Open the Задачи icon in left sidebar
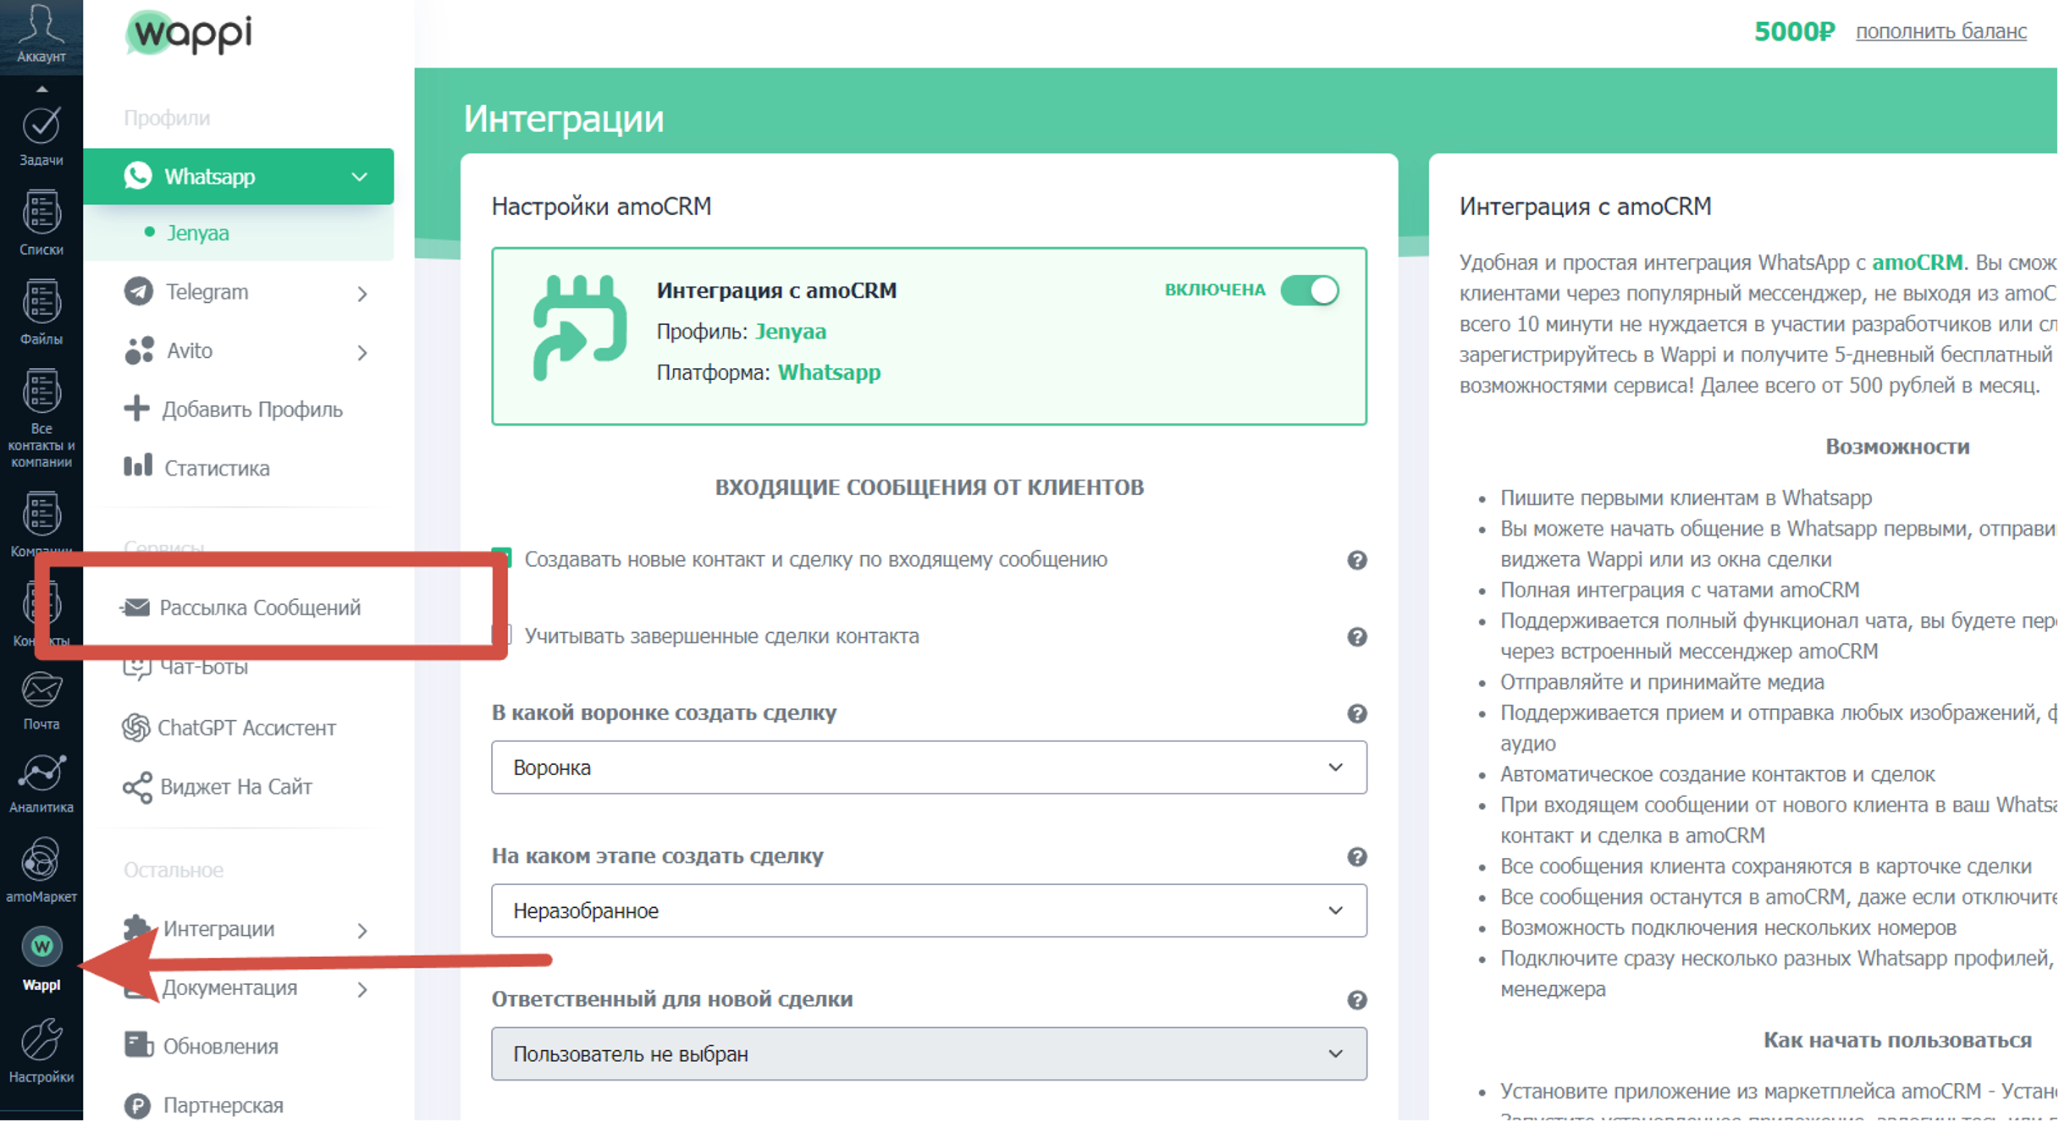 [x=41, y=135]
